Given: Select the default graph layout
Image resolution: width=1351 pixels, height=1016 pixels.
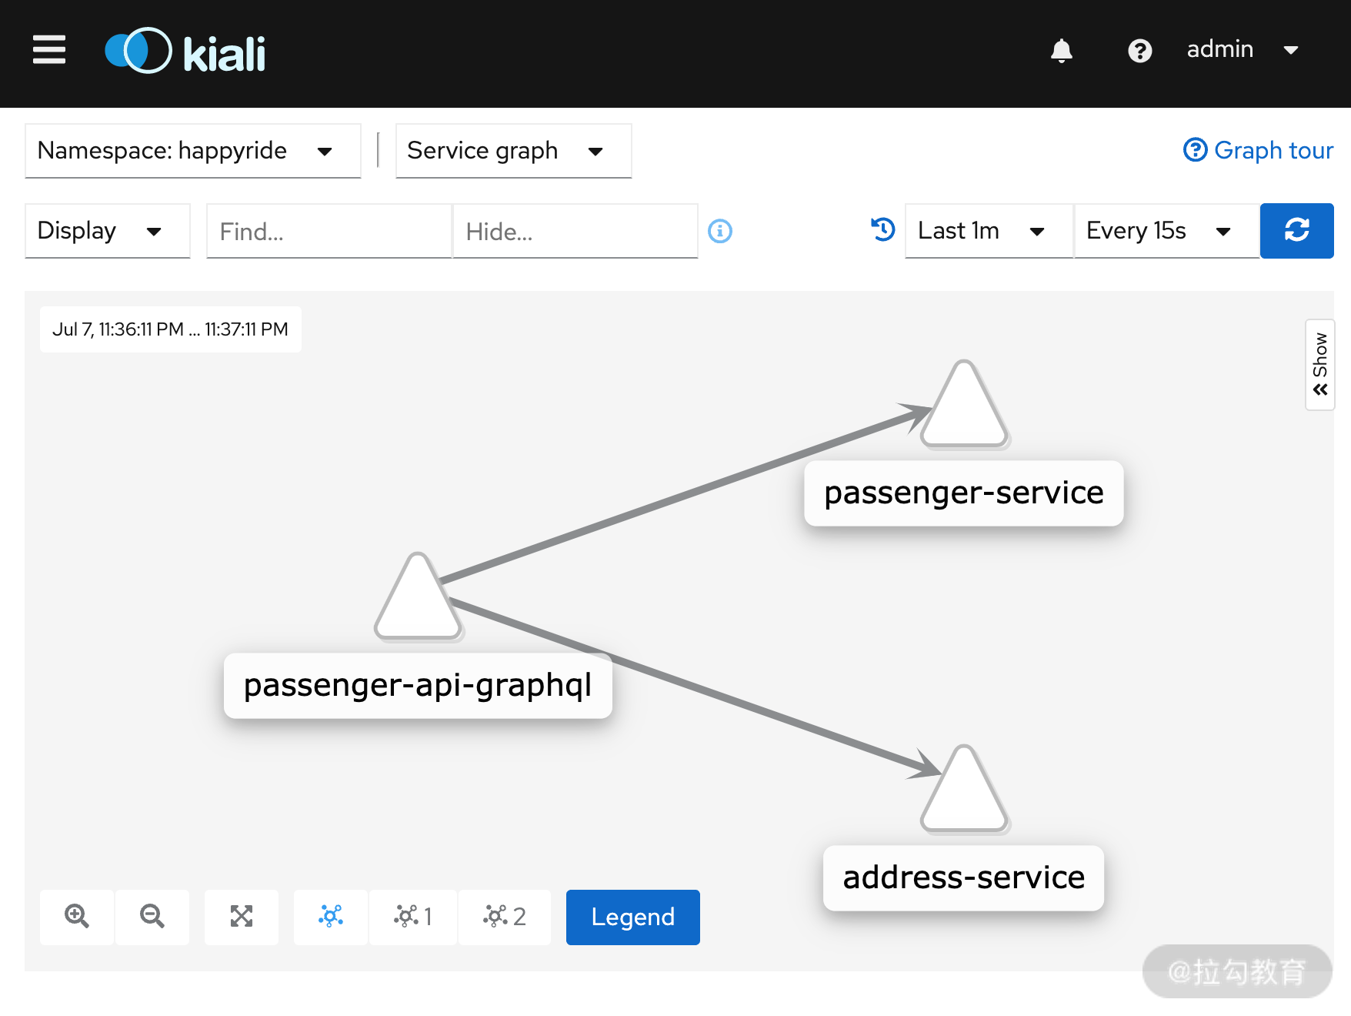Looking at the screenshot, I should (331, 917).
